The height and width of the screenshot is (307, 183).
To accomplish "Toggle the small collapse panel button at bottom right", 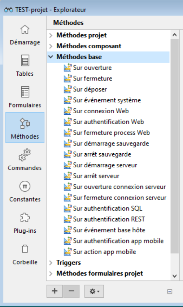I will pyautogui.click(x=170, y=291).
